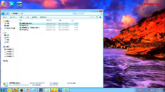The height and width of the screenshot is (92, 165).
Task: Open the Windows Start button
Action: tap(3, 90)
